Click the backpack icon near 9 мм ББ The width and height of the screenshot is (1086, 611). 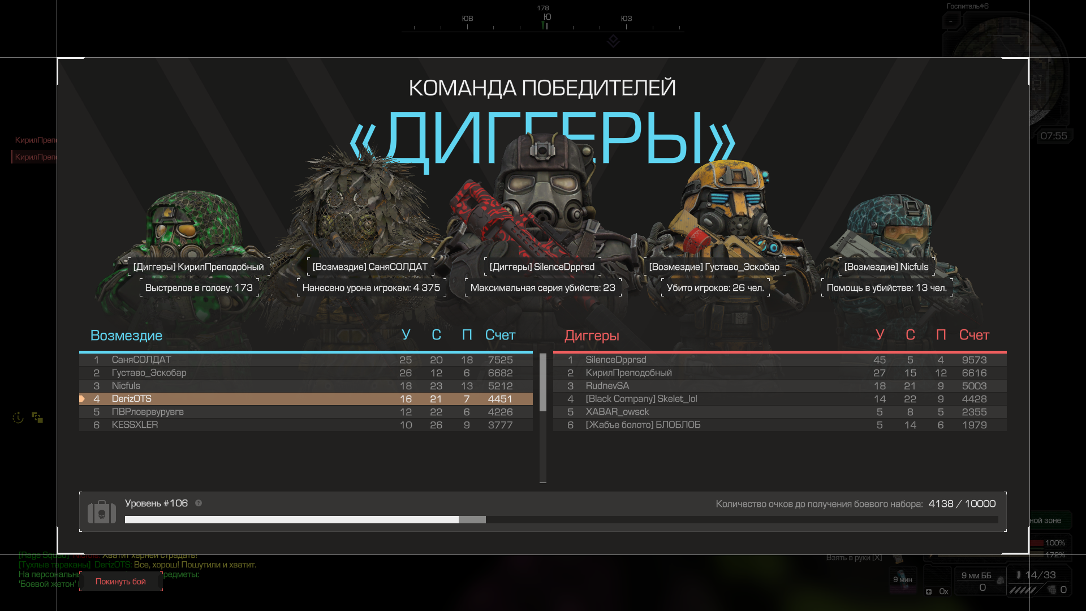[x=1000, y=580]
